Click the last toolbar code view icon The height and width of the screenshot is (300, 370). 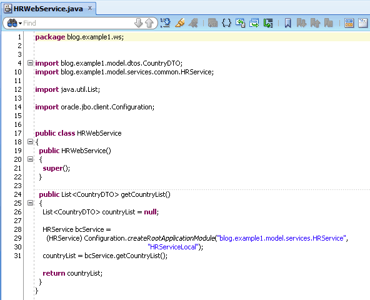coord(363,23)
